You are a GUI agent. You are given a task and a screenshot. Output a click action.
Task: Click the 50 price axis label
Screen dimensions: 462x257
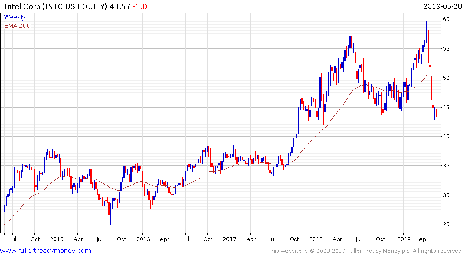[x=446, y=78]
